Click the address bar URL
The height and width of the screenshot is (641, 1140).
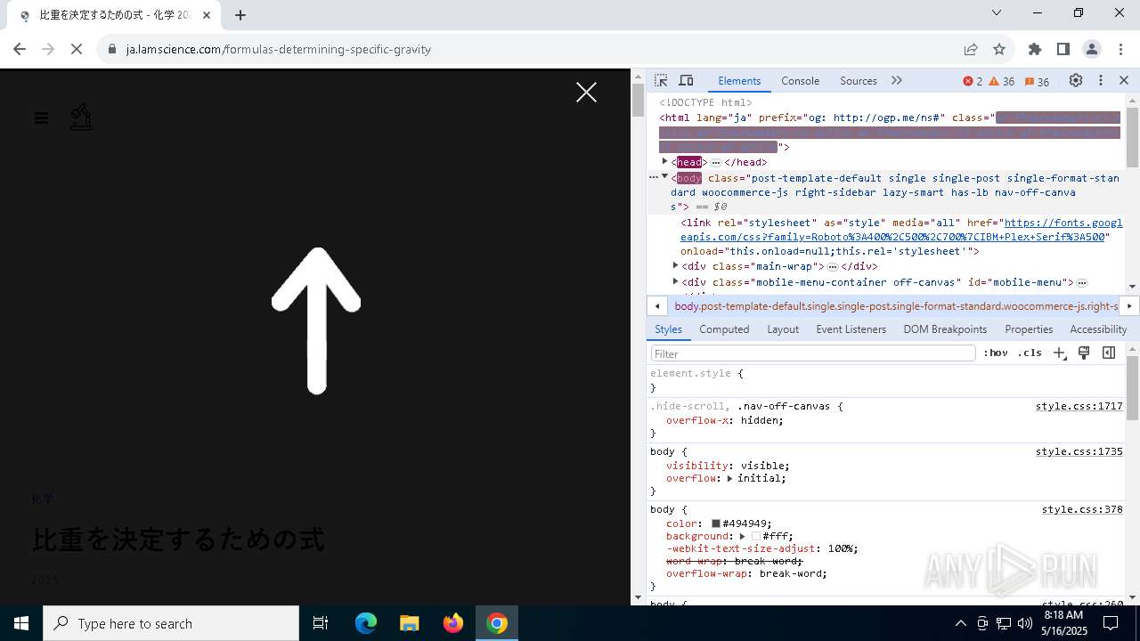point(279,49)
